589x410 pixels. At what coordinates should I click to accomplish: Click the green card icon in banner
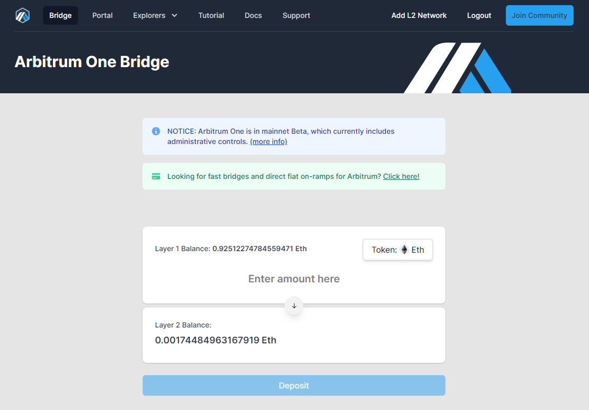pos(156,176)
